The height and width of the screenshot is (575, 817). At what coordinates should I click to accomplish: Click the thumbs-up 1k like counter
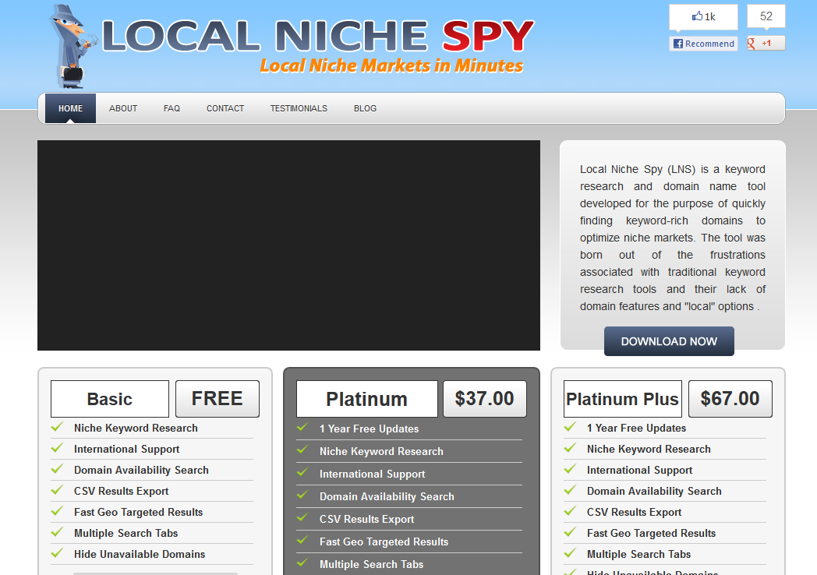[x=703, y=16]
